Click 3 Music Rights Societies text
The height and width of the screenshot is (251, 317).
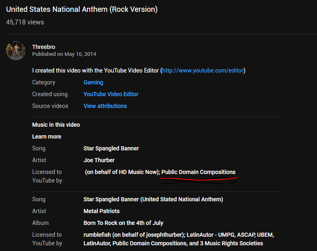coord(231,243)
